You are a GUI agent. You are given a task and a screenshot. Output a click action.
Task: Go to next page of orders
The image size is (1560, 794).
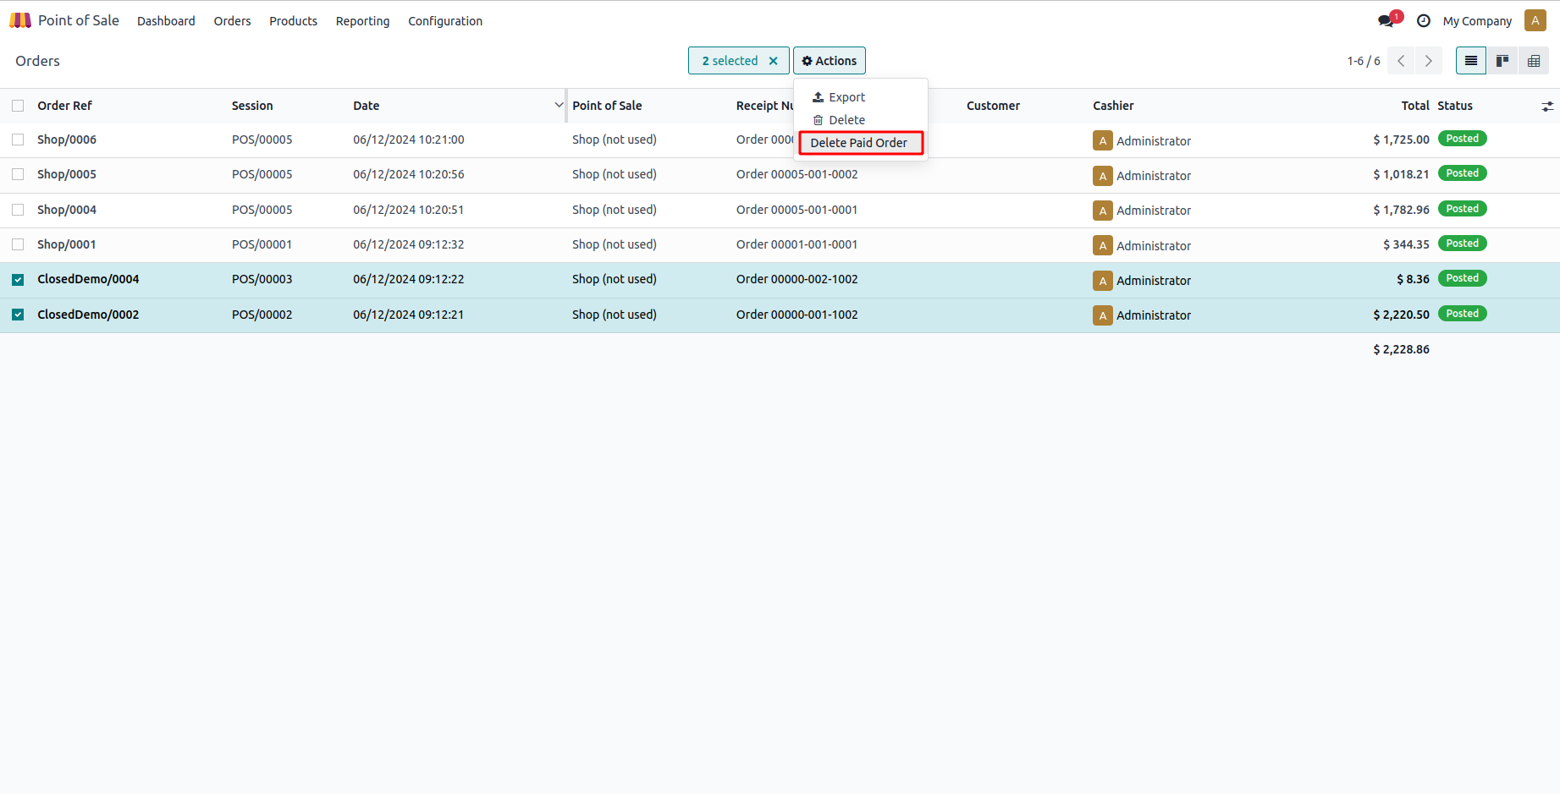1429,61
